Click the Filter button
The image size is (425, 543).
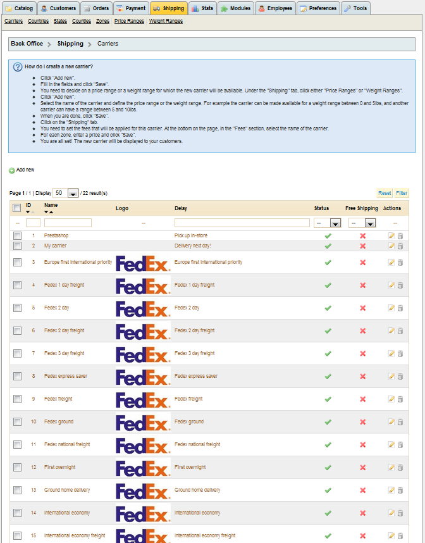pyautogui.click(x=402, y=193)
